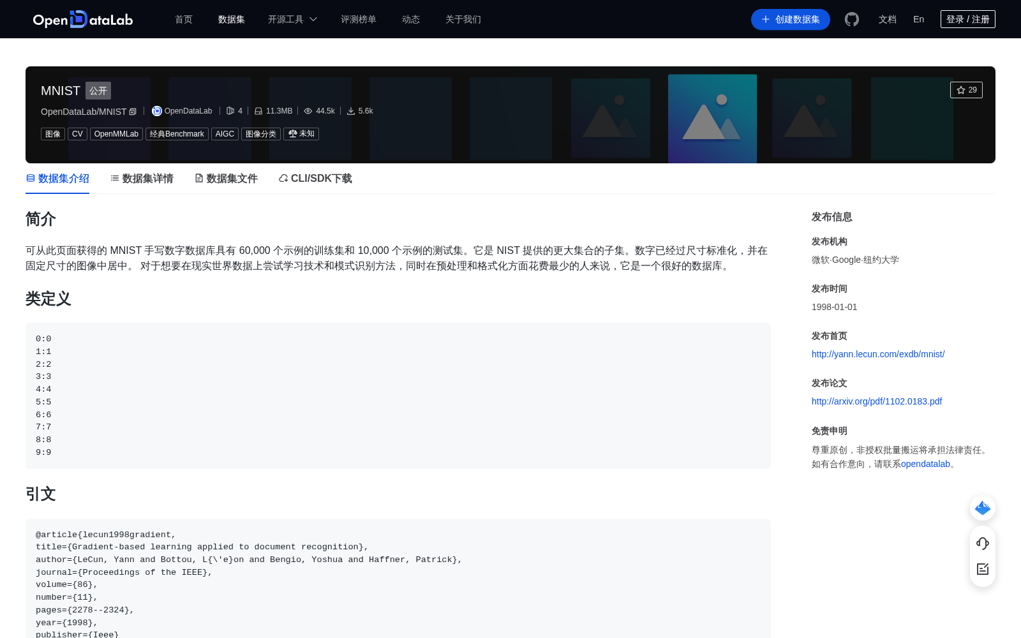The image size is (1021, 638).
Task: Click the citation line year={1998},
Action: point(67,623)
